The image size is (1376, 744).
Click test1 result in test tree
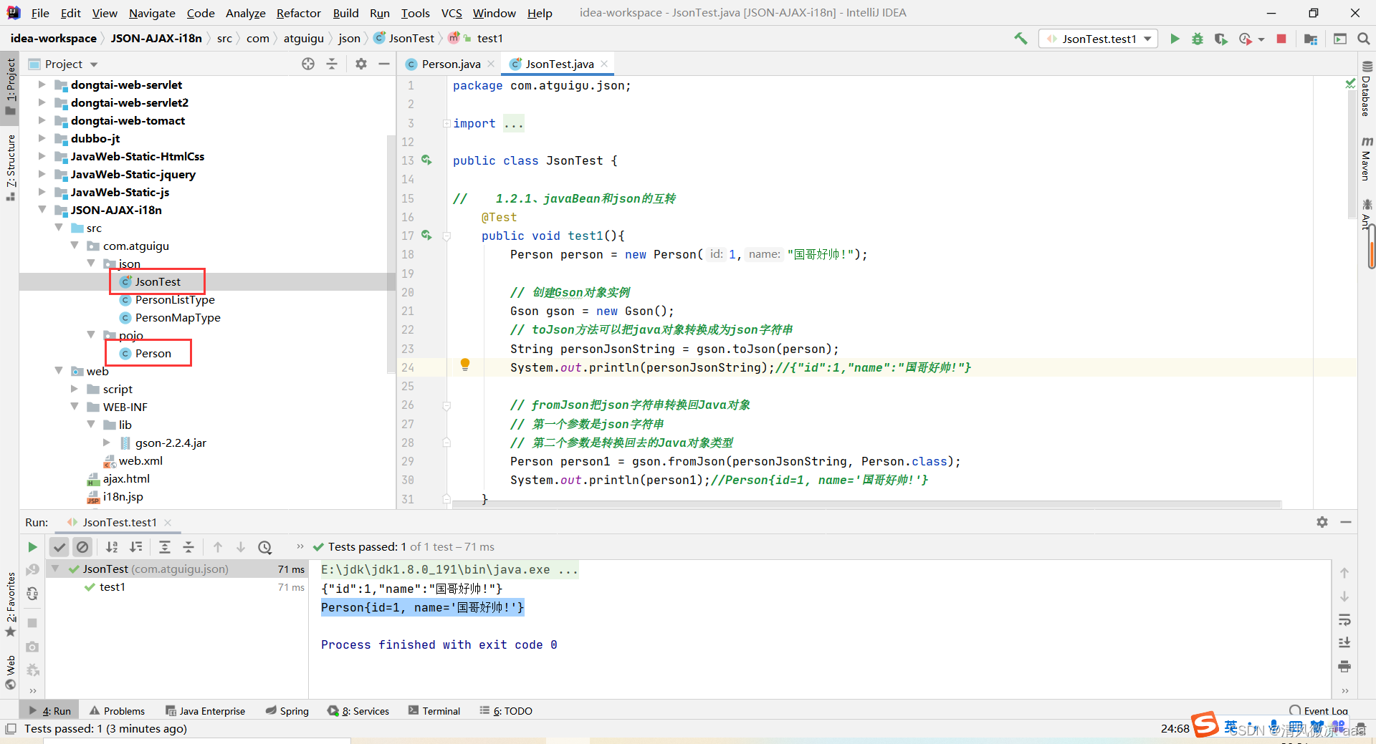coord(113,587)
